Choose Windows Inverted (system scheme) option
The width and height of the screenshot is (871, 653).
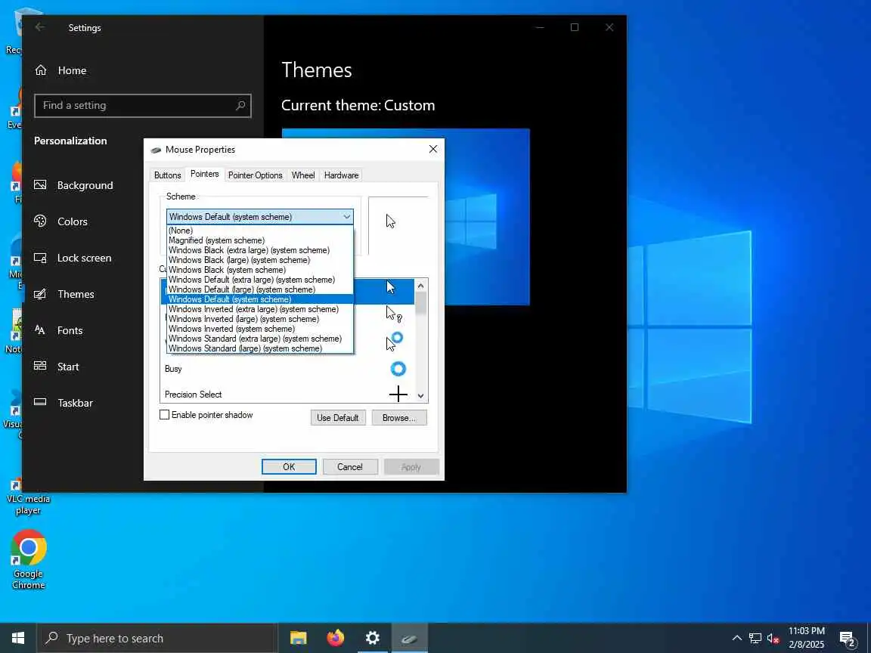coord(260,329)
